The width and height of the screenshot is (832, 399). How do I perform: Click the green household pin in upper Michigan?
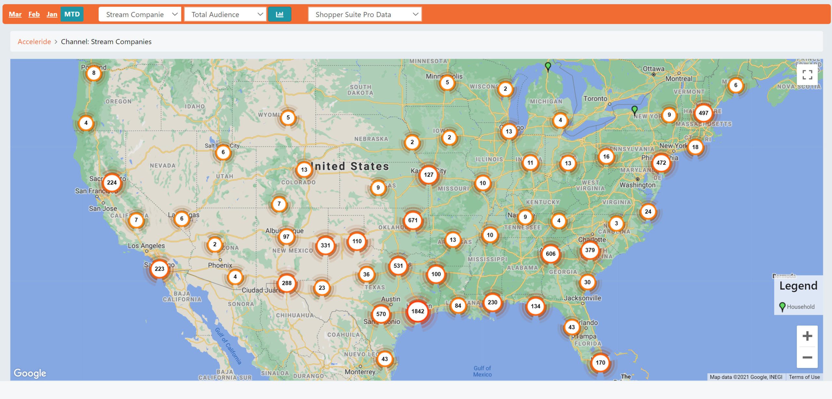[548, 67]
